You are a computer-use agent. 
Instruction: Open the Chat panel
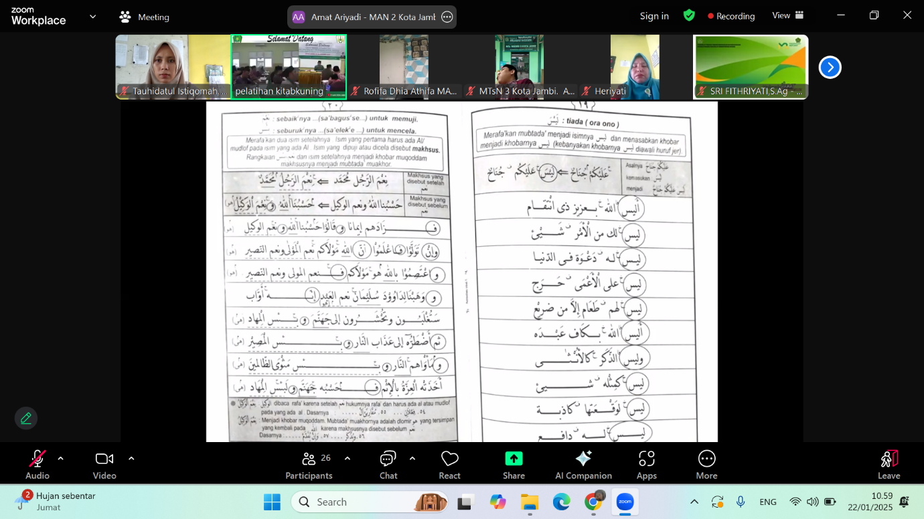click(x=388, y=464)
